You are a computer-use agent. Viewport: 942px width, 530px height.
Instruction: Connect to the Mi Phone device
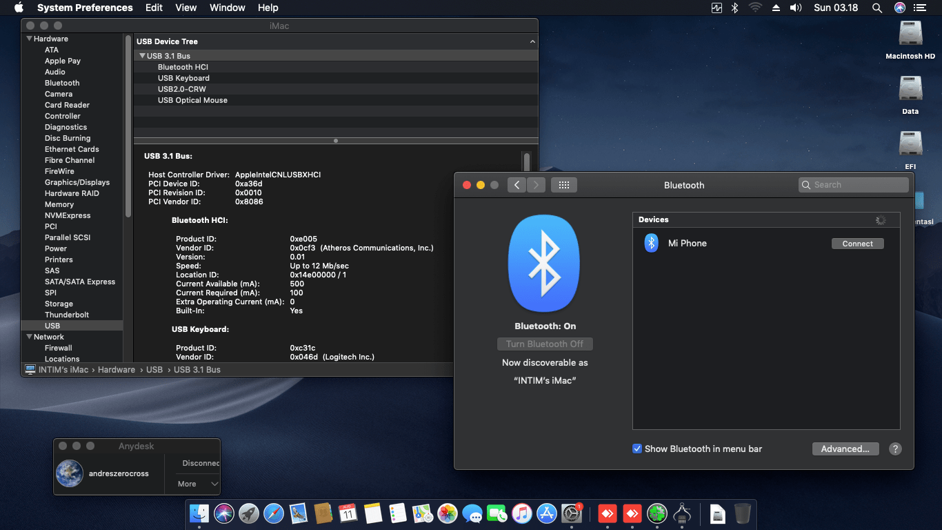[857, 244]
